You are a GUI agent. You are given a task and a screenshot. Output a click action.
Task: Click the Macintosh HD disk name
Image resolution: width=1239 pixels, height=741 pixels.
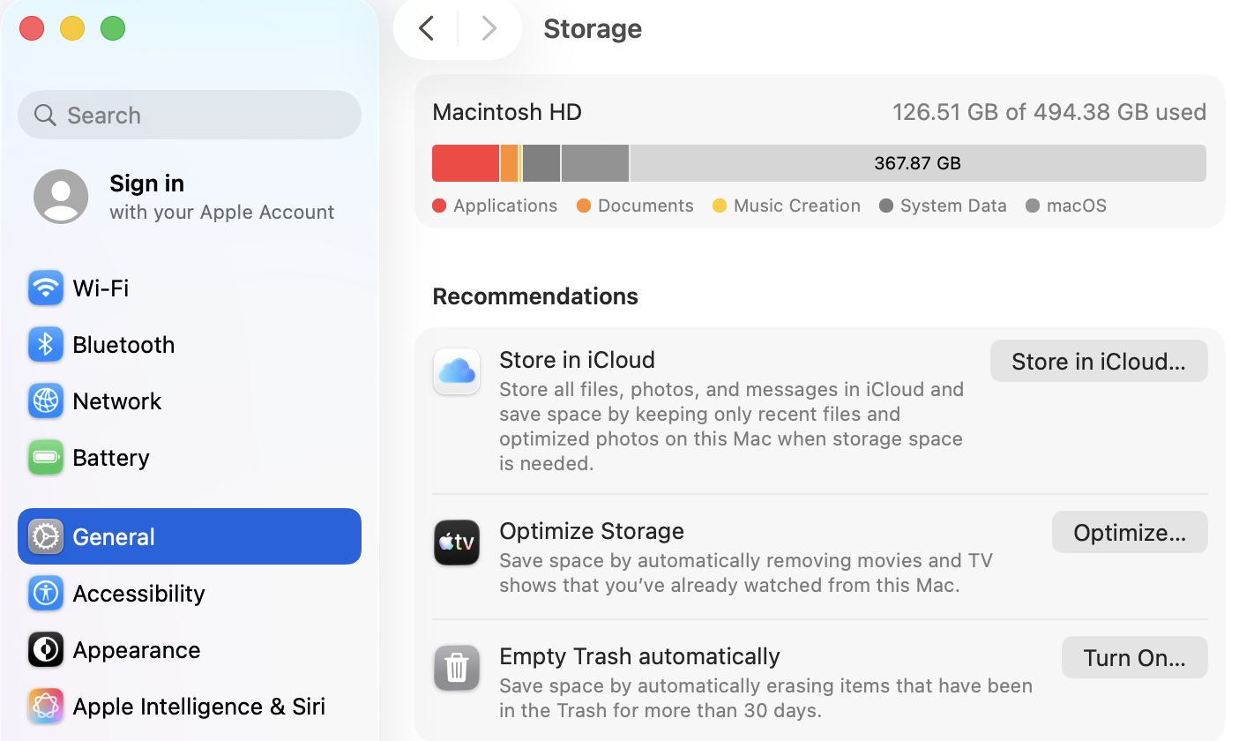[x=507, y=112]
